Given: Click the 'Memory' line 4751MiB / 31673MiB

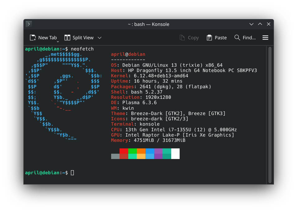Looking at the screenshot, I should point(148,140).
